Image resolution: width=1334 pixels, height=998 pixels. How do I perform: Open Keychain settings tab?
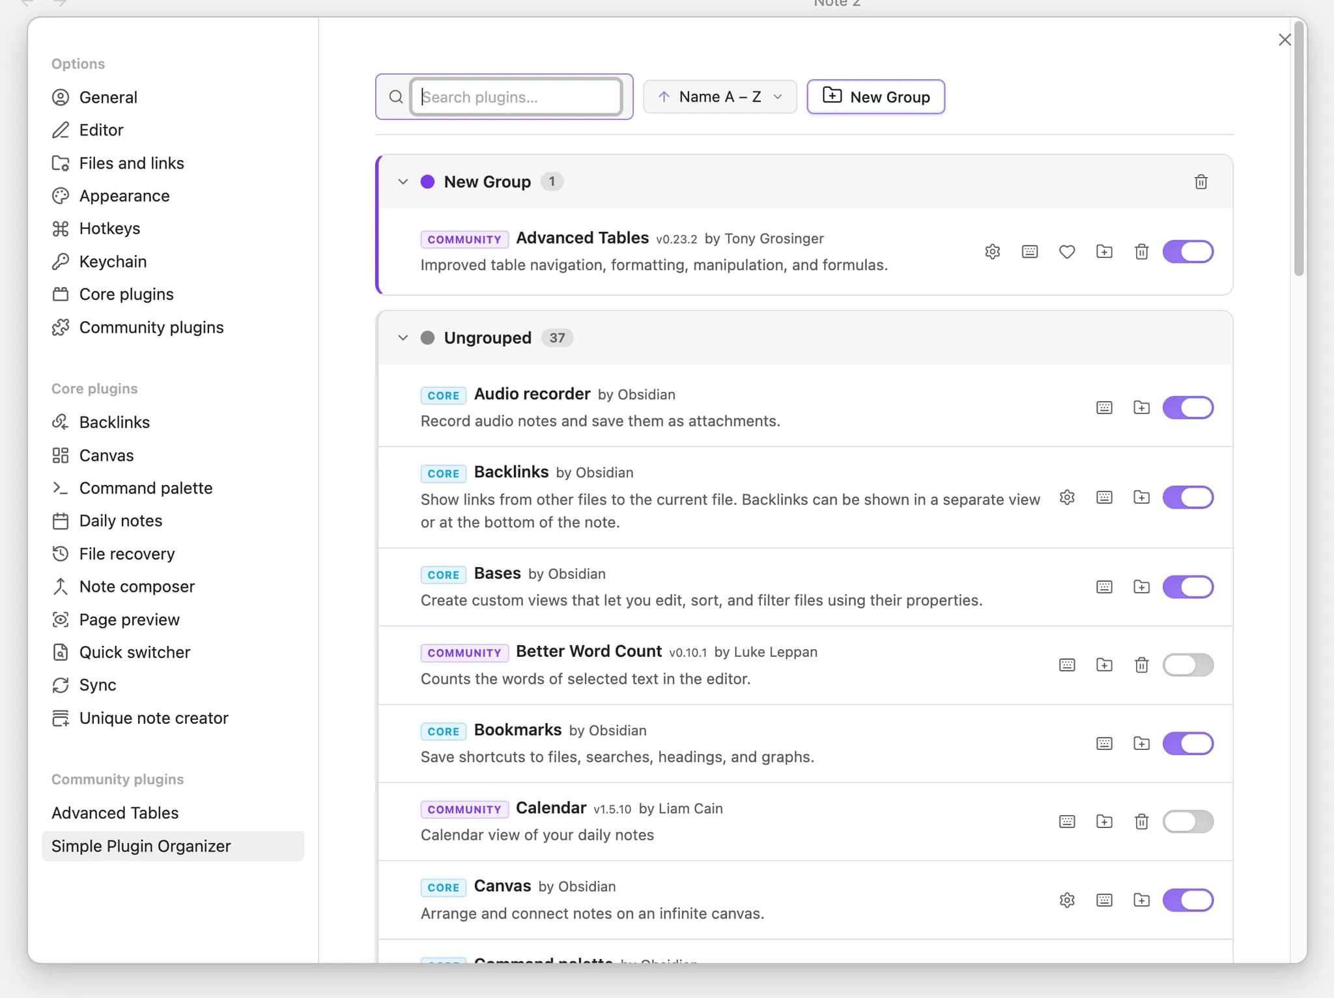(173, 262)
